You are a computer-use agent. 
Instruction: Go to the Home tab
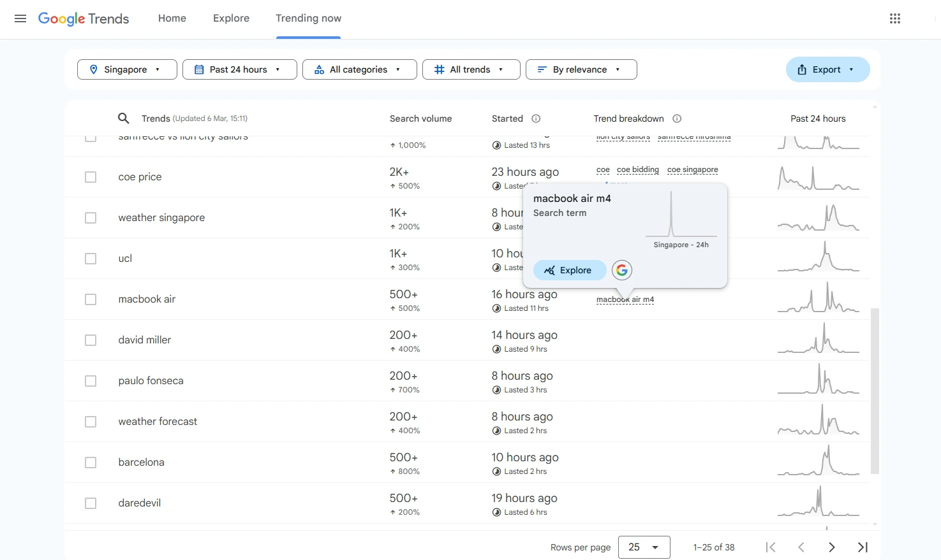[172, 18]
